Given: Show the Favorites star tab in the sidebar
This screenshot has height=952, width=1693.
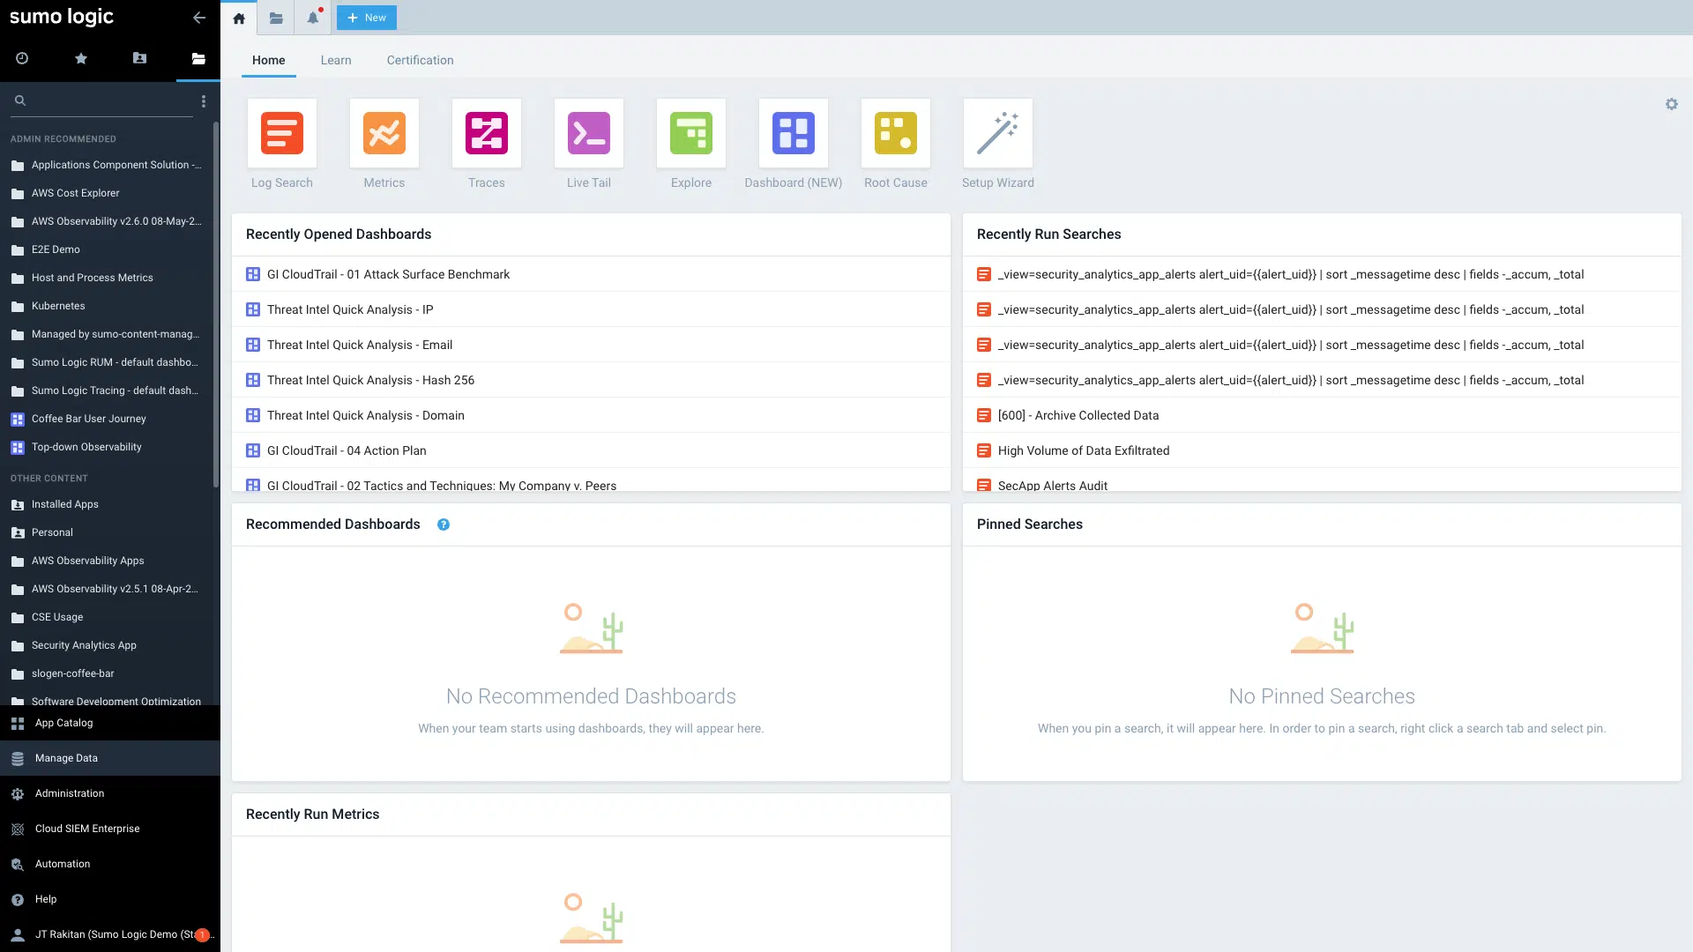Looking at the screenshot, I should tap(81, 58).
